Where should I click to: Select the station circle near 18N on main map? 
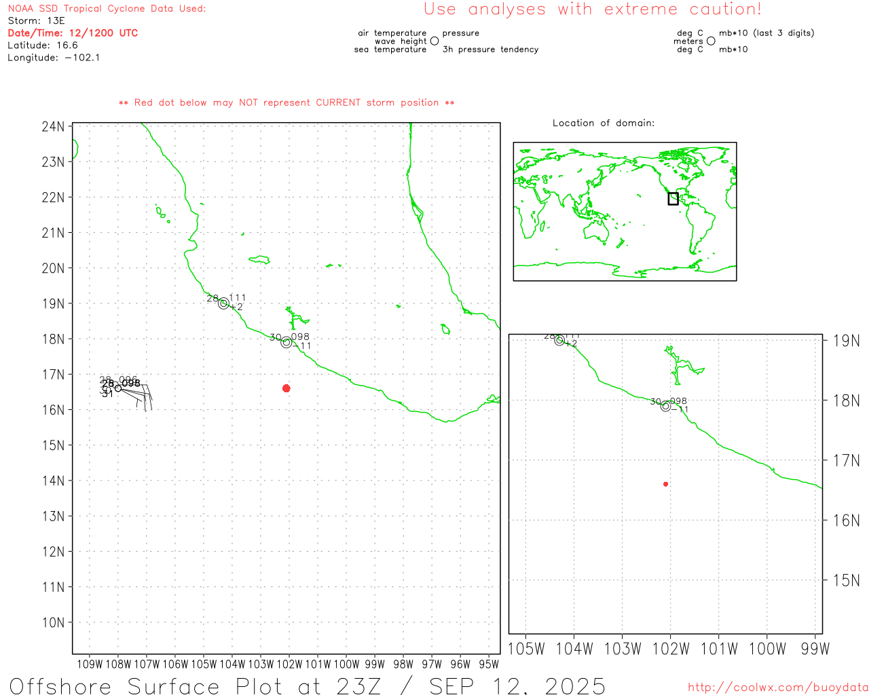[x=286, y=343]
